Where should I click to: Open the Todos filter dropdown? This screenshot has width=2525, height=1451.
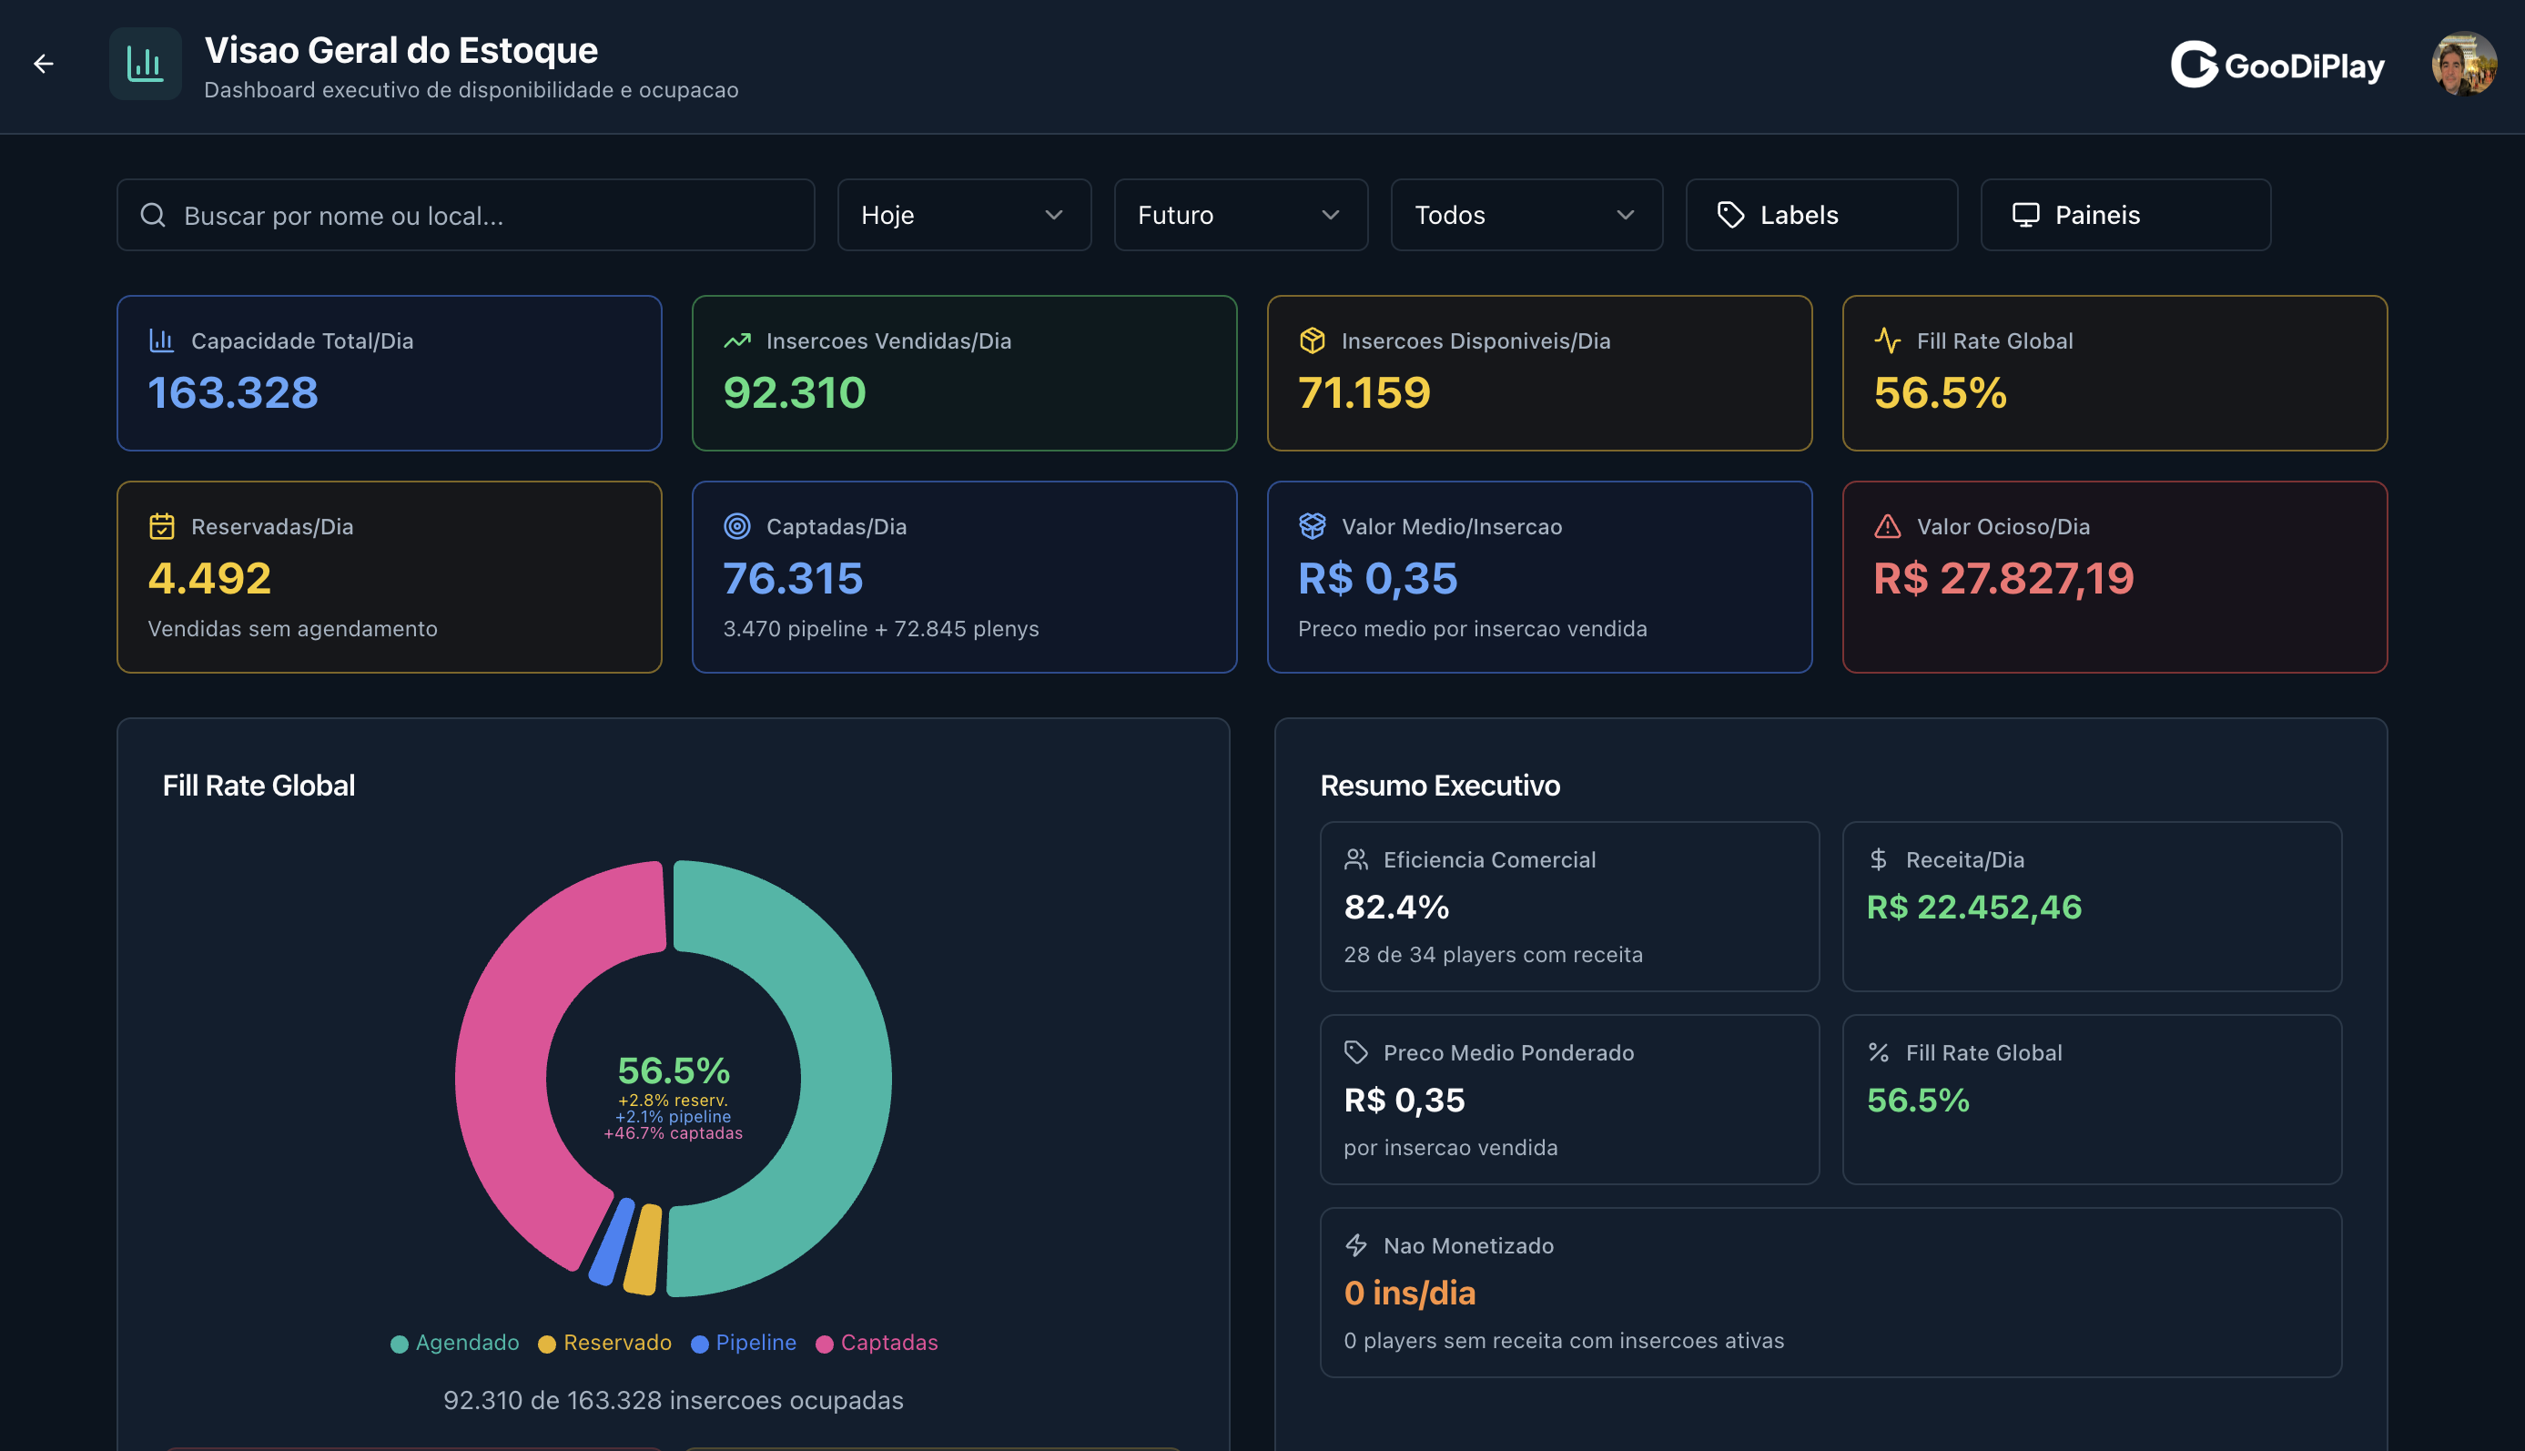pos(1526,215)
